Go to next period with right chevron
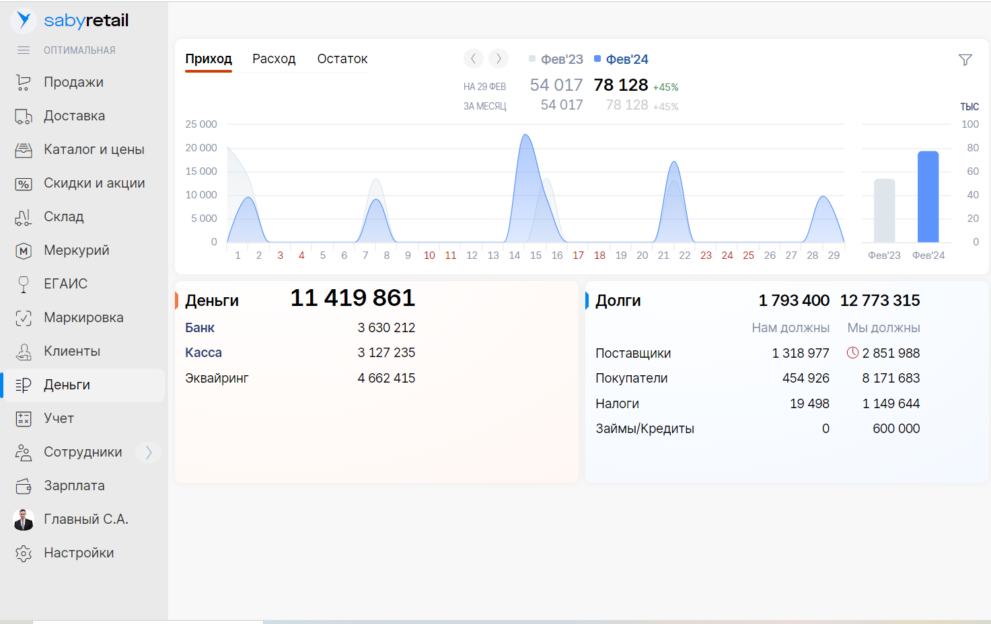Viewport: 991px width, 624px height. (x=499, y=59)
